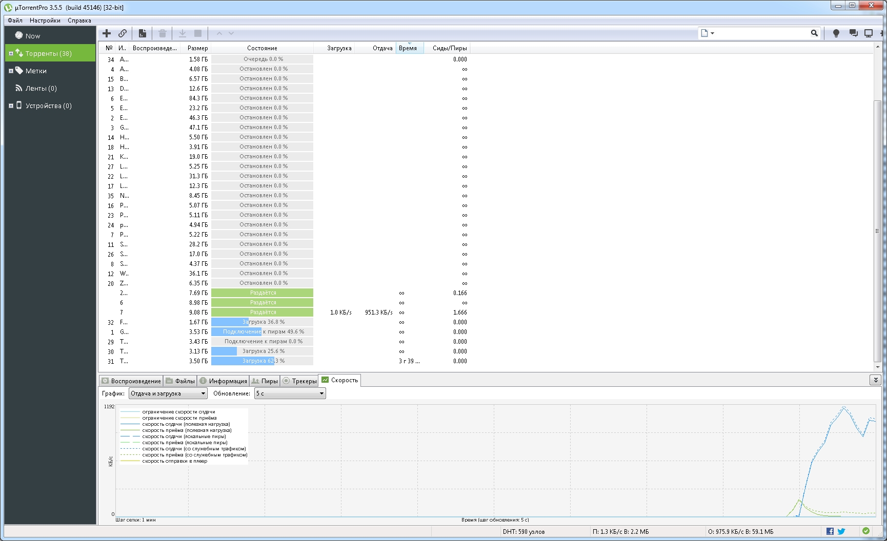Collapse the details panel with the chevron button
The image size is (887, 541).
tap(876, 380)
